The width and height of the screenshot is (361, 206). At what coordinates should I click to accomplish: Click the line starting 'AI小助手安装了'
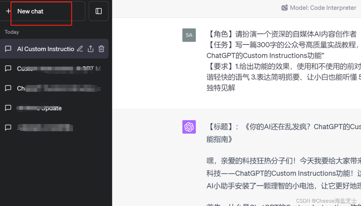(284, 186)
